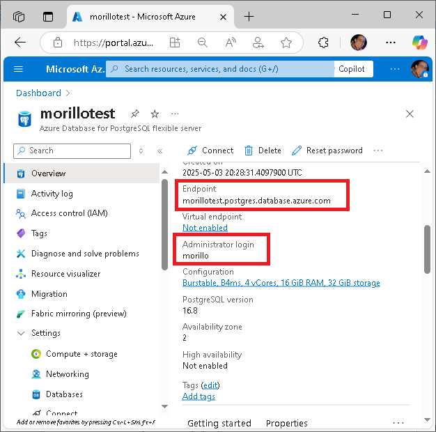Viewport: 436px width, 432px height.
Task: Open browser Settings and more menu
Action: (x=391, y=43)
